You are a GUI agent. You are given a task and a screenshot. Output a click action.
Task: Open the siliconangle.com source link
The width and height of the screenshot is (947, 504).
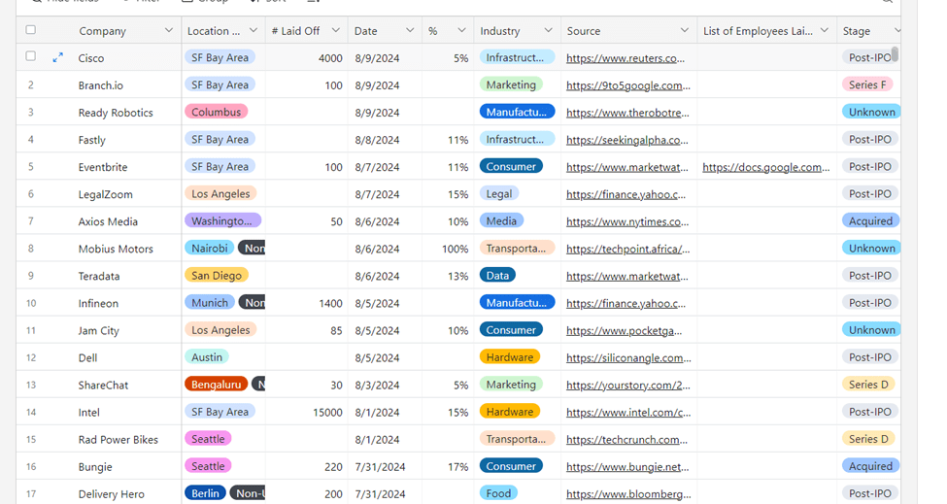tap(628, 358)
